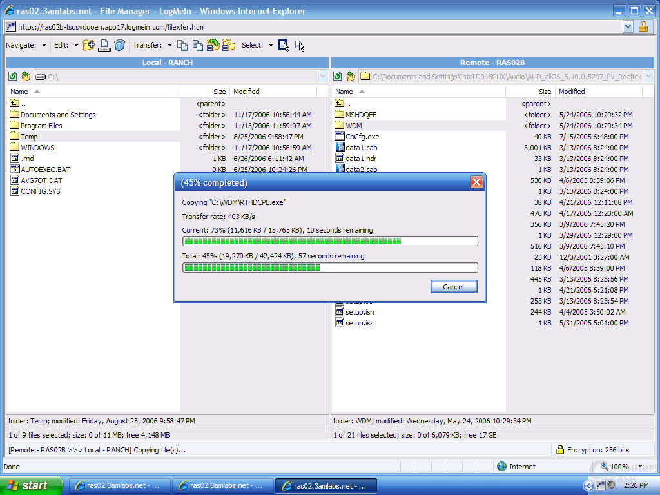Click the Total transfer progress bar
Image resolution: width=660 pixels, height=495 pixels.
tap(330, 267)
